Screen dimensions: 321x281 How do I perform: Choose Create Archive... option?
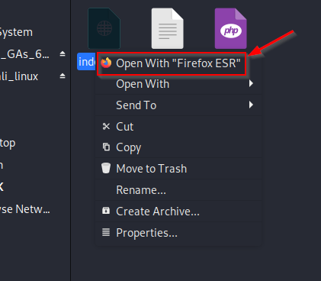178,212
